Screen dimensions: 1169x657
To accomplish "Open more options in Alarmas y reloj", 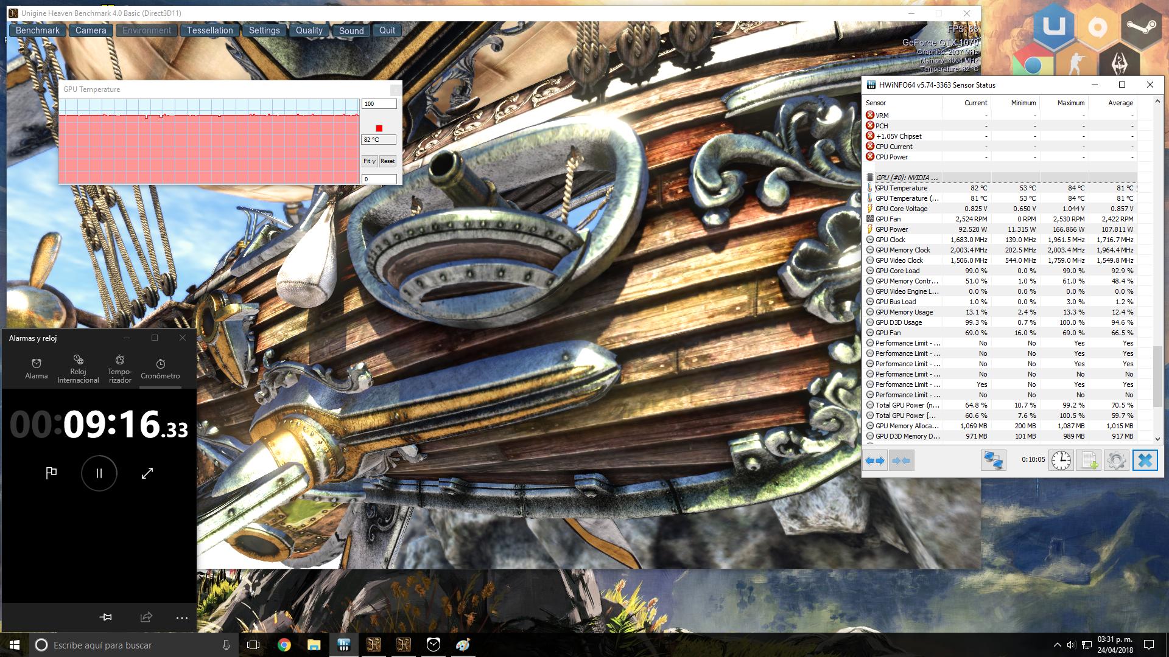I will 182,617.
